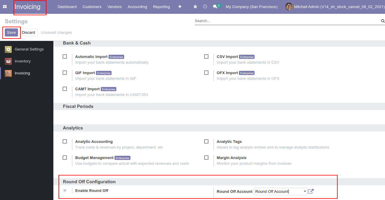Open the Vendors menu

[115, 7]
